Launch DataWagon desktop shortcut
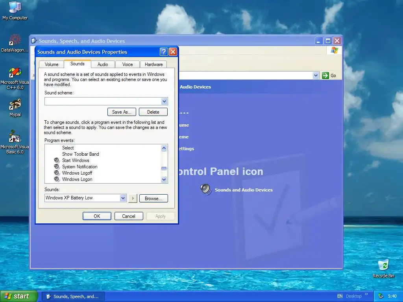Image resolution: width=403 pixels, height=302 pixels. tap(15, 43)
